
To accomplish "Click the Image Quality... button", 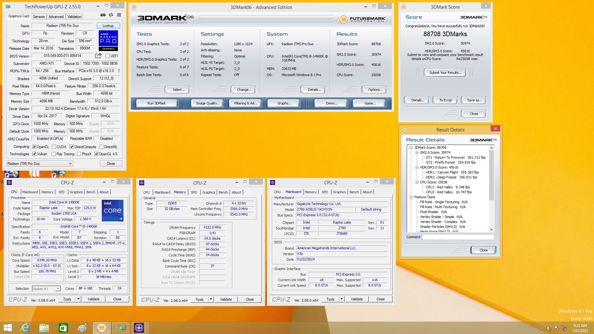I will [208, 103].
